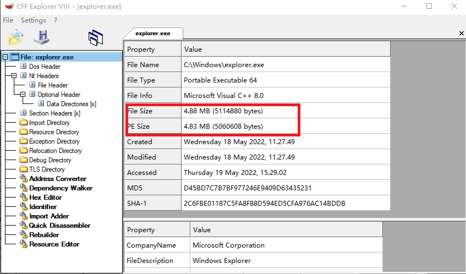This screenshot has width=466, height=274.
Task: Open the Address Converter tool
Action: 57,179
